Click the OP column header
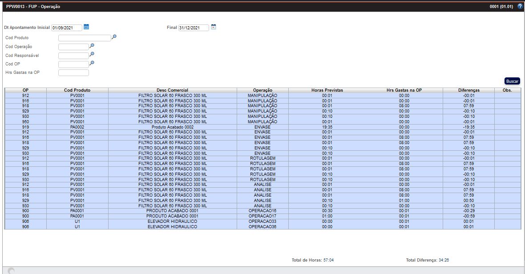The width and height of the screenshot is (525, 274). click(25, 90)
